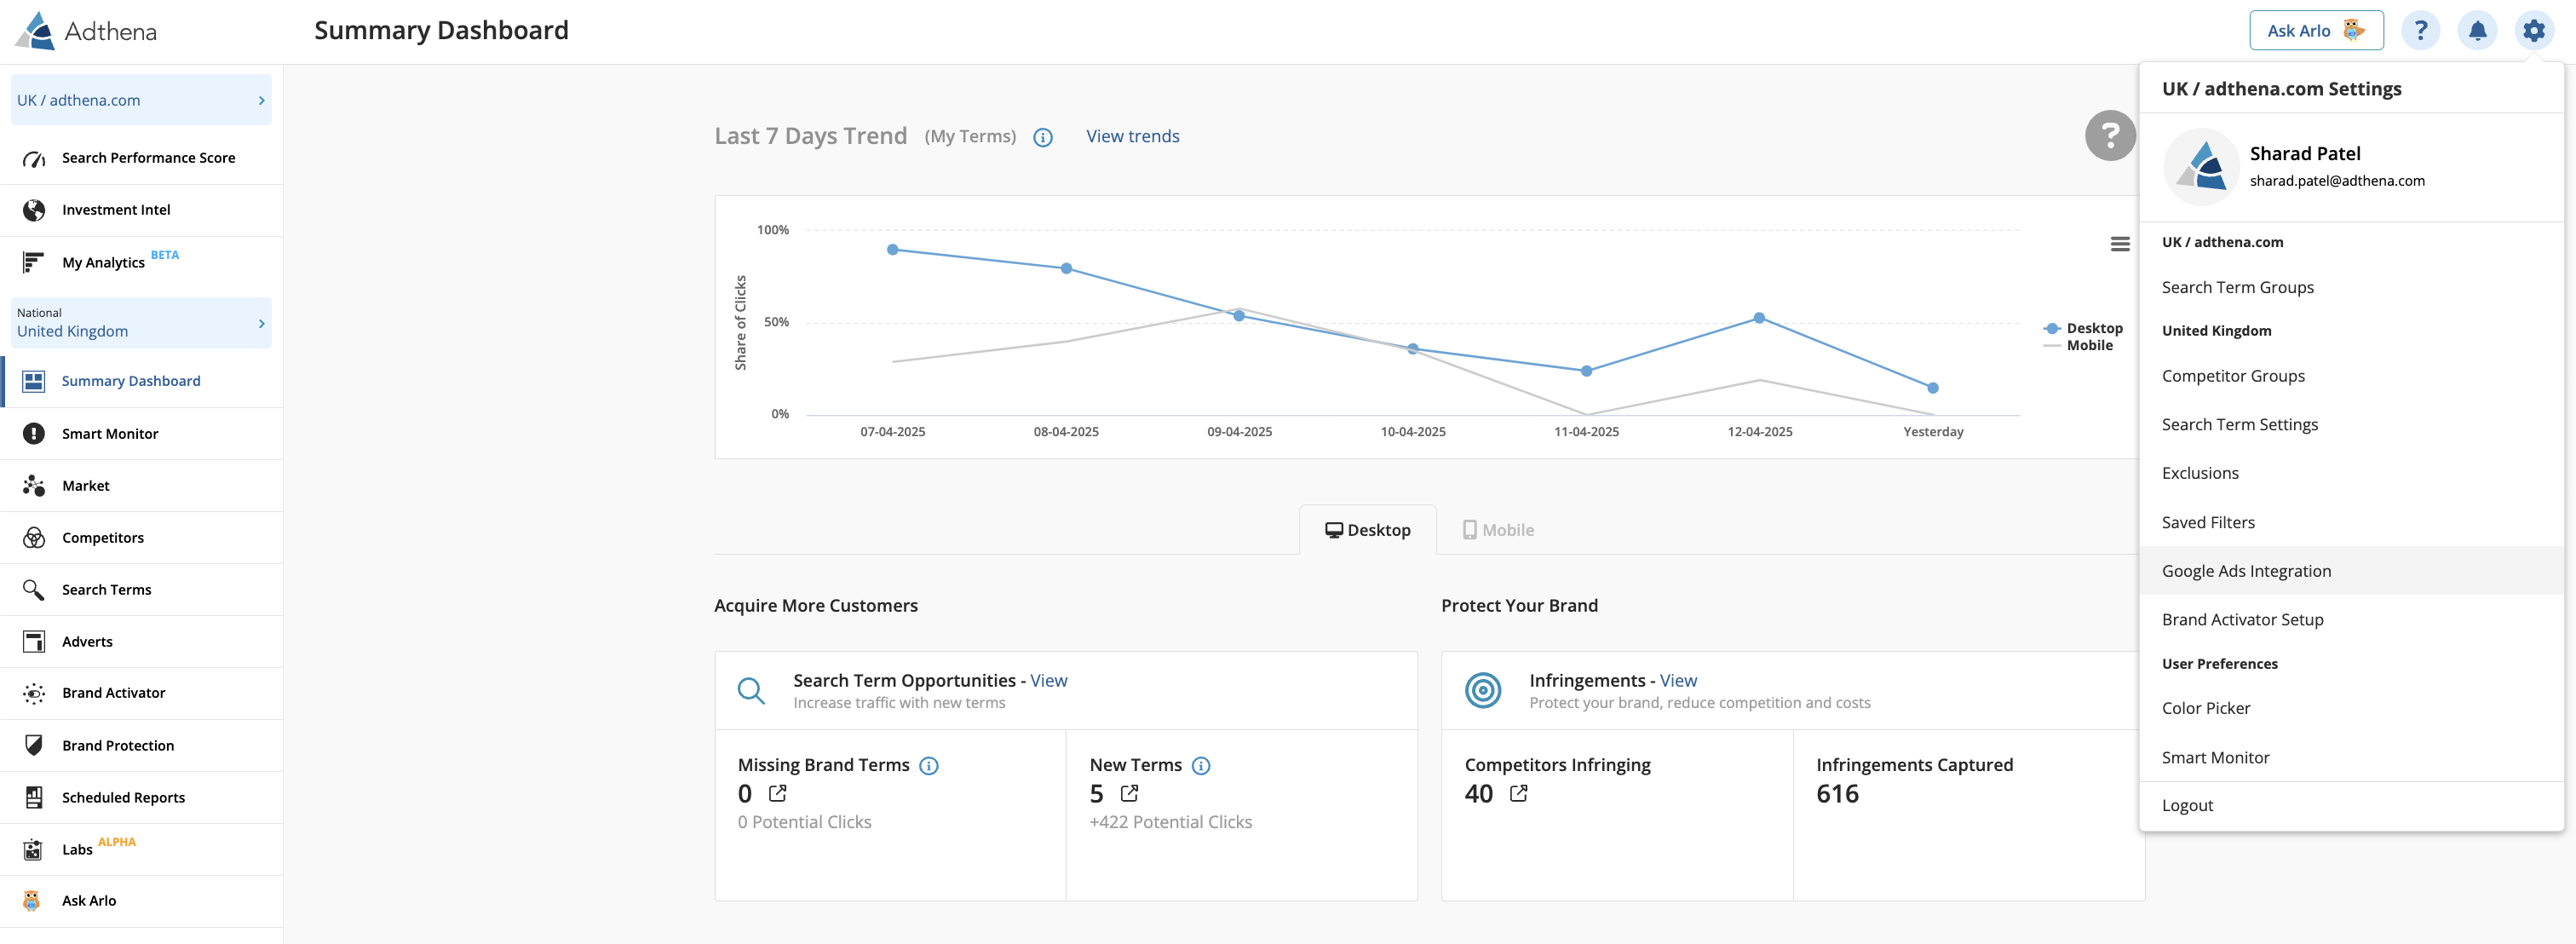
Task: Expand the UK / adthena.com account selector
Action: [x=141, y=100]
